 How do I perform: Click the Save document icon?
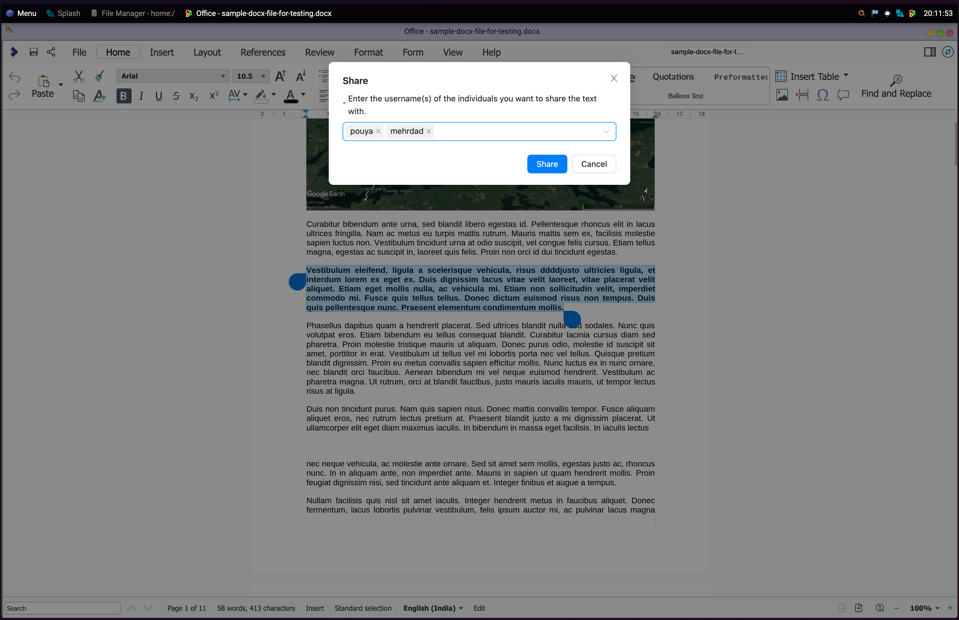coord(33,52)
